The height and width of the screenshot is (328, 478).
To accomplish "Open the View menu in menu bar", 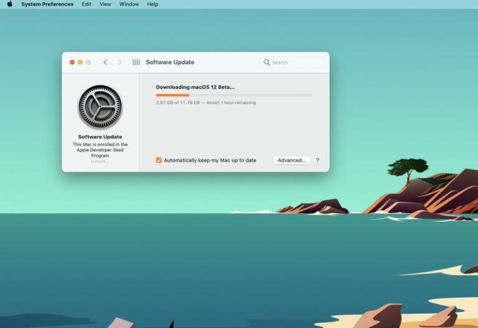I will (x=105, y=4).
